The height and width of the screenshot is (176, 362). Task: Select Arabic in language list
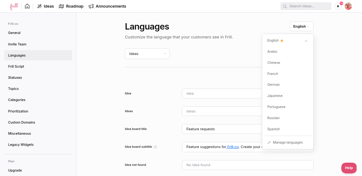[x=288, y=51]
